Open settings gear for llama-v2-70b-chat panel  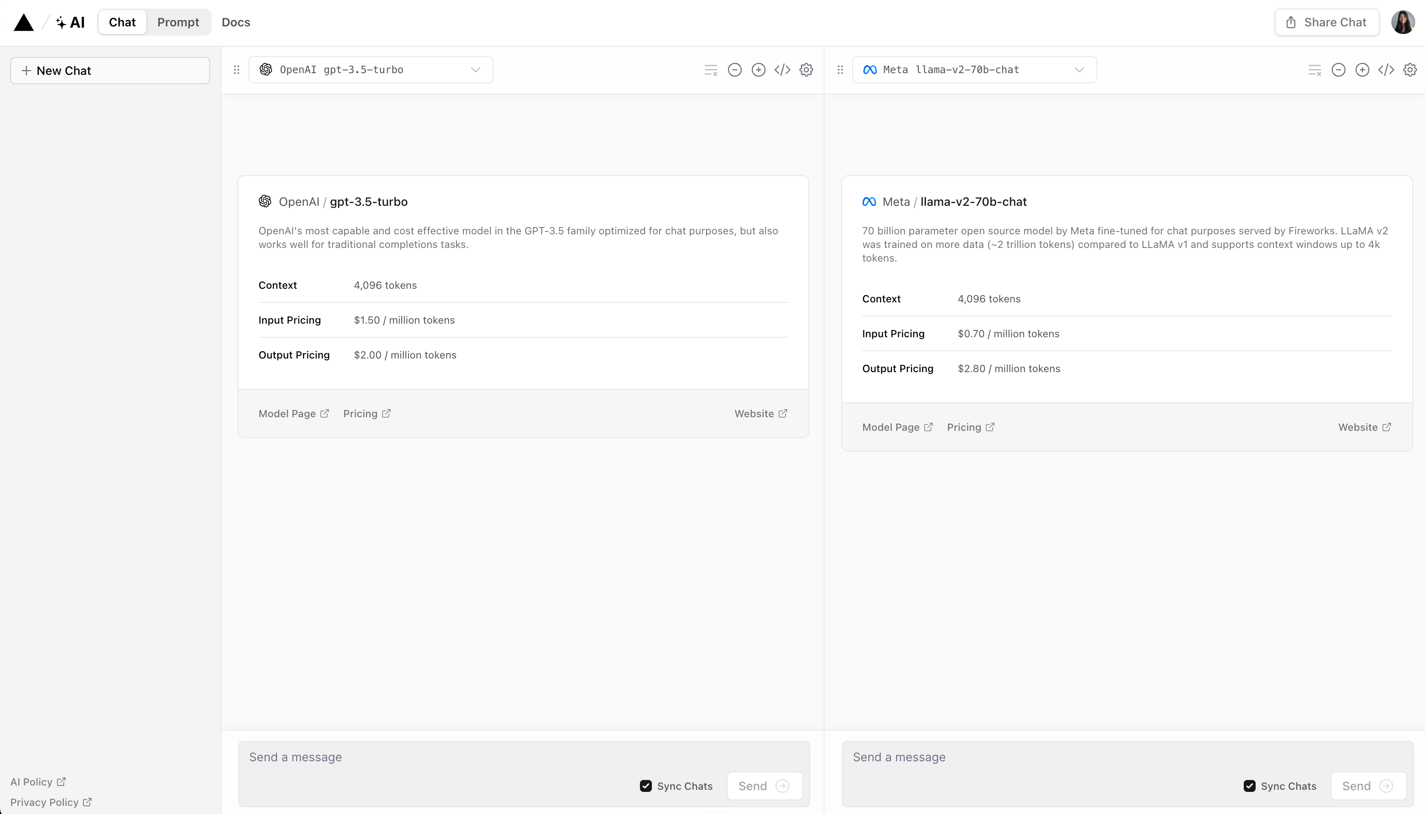click(1410, 70)
